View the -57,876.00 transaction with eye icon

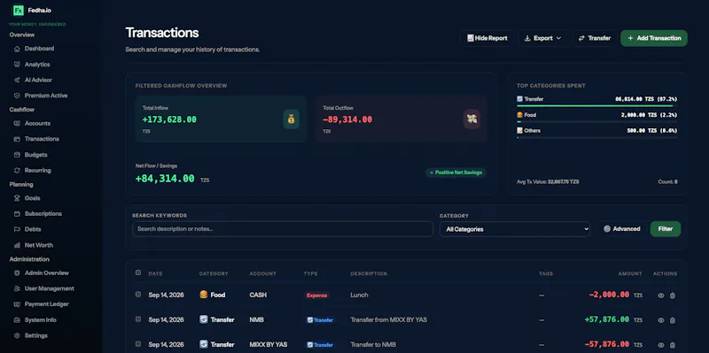[x=660, y=345]
